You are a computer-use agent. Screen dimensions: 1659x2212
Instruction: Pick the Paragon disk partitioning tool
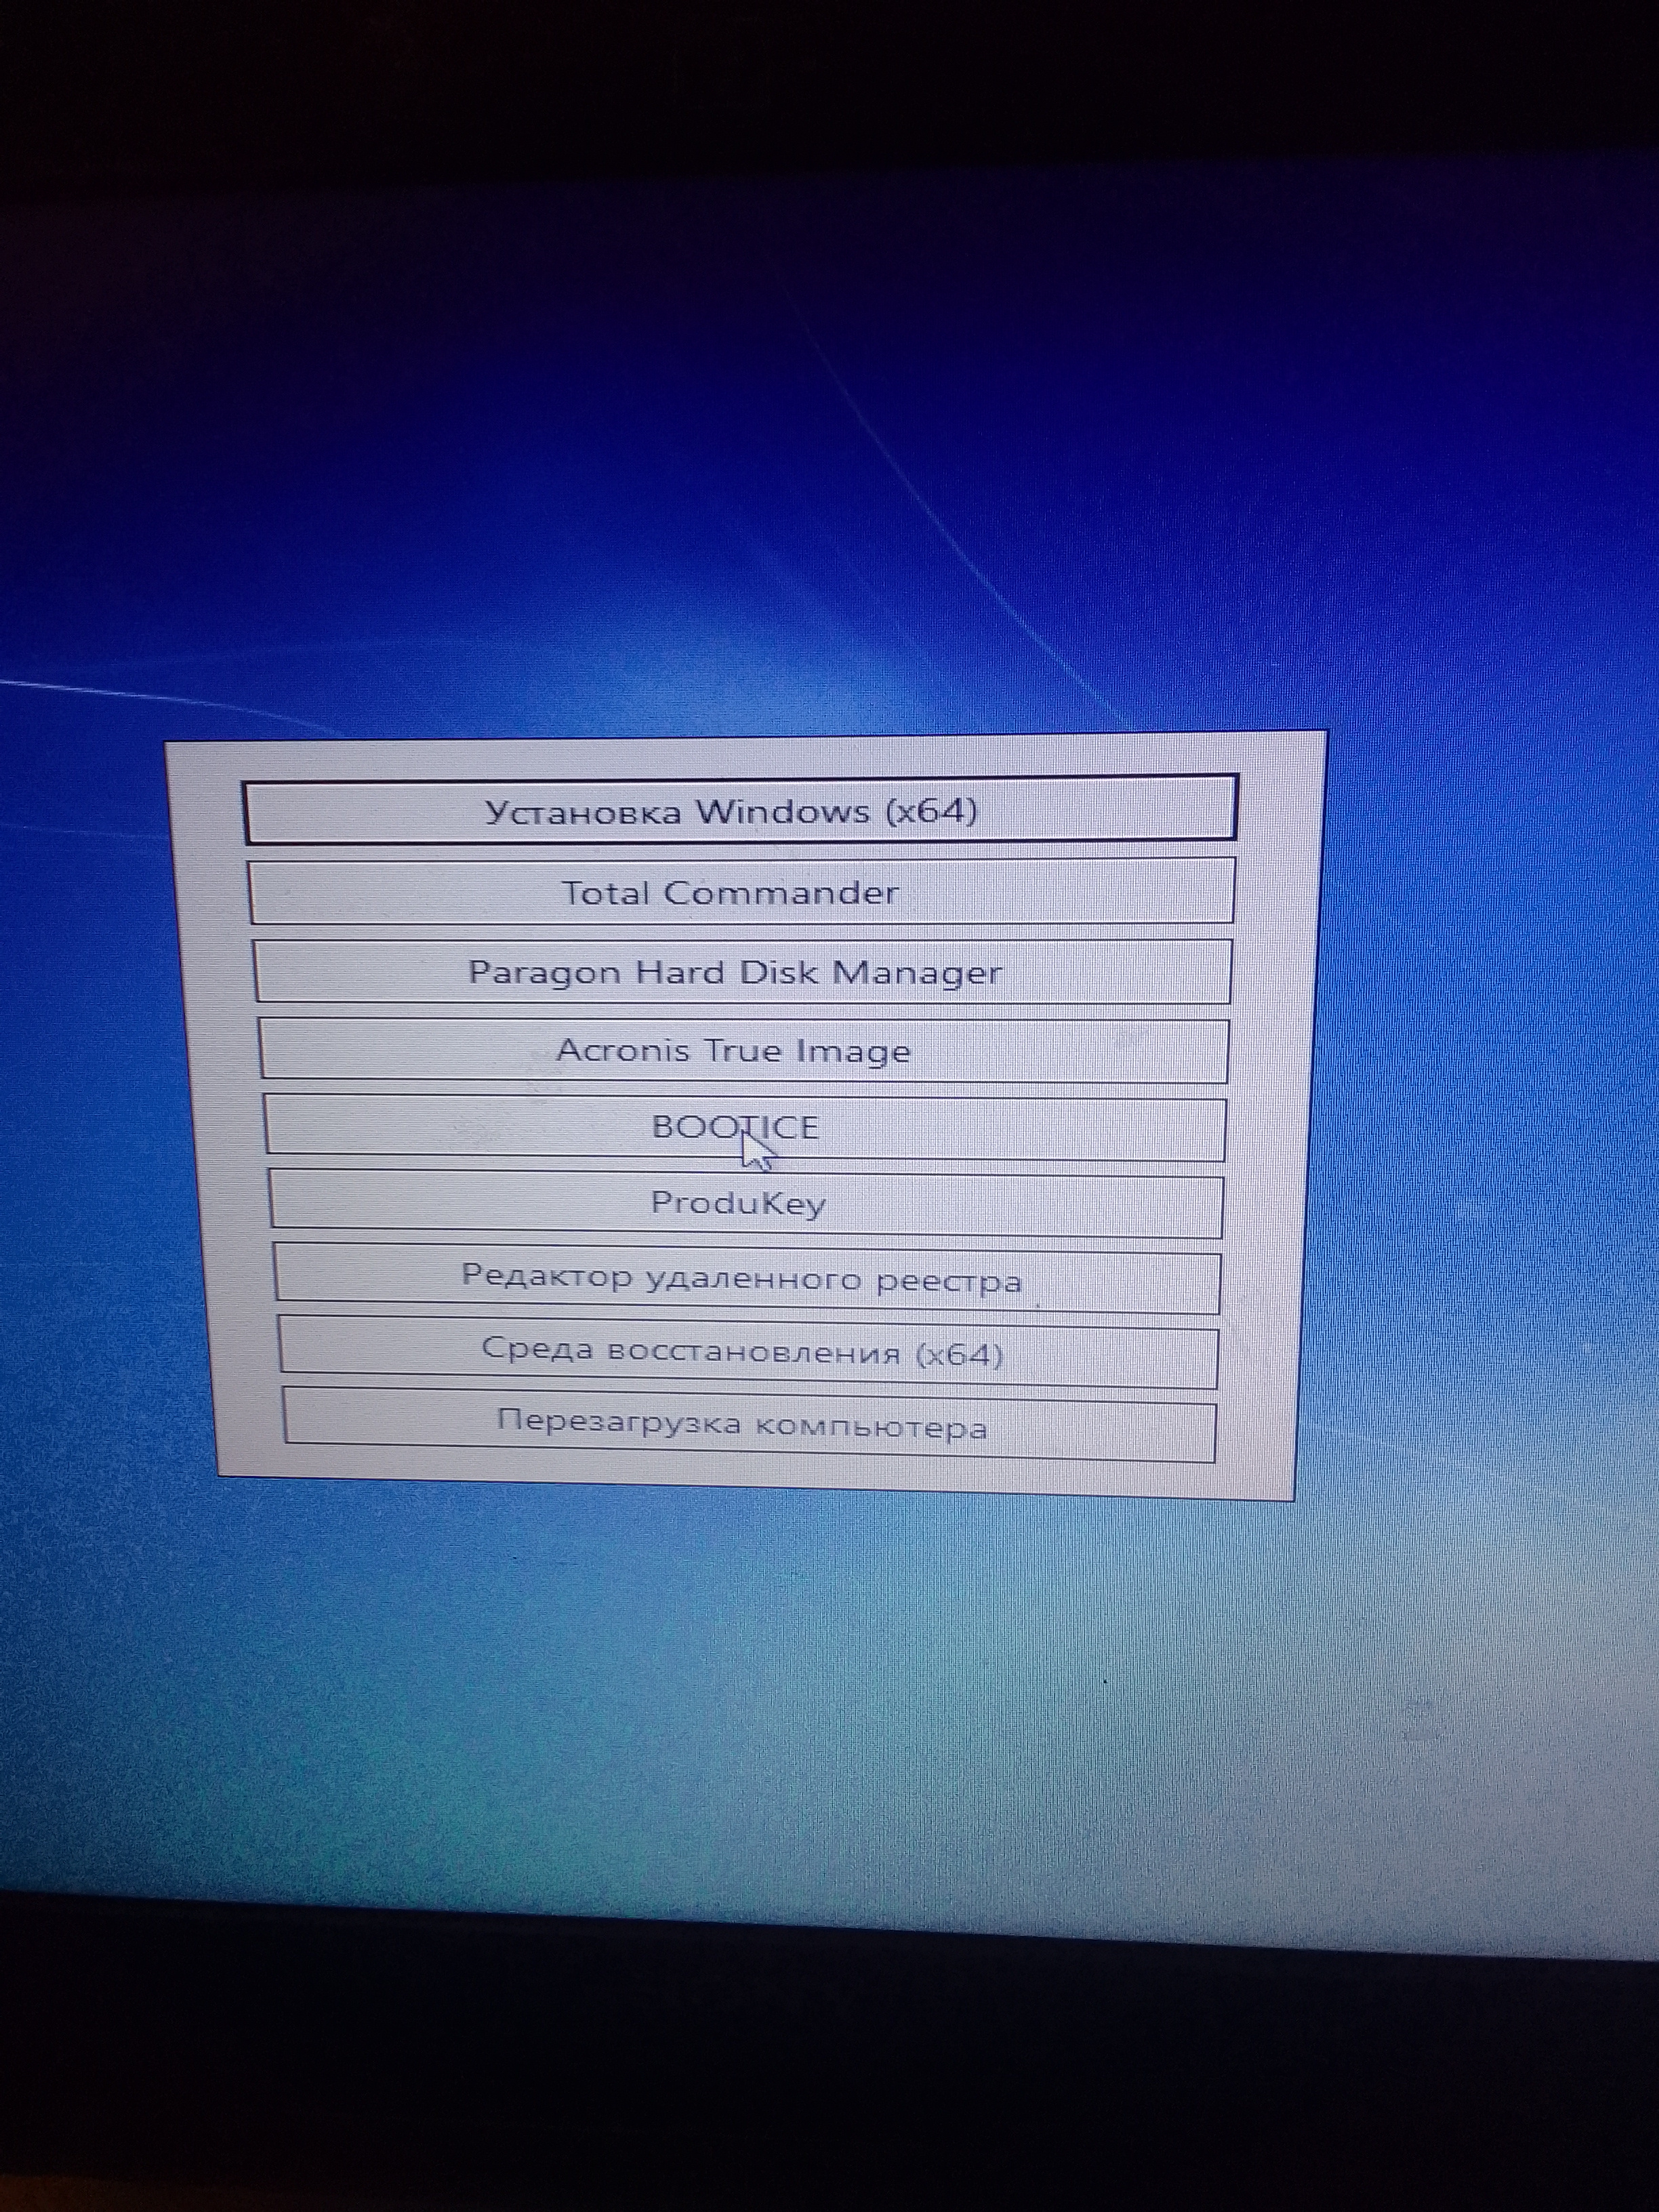click(x=741, y=971)
